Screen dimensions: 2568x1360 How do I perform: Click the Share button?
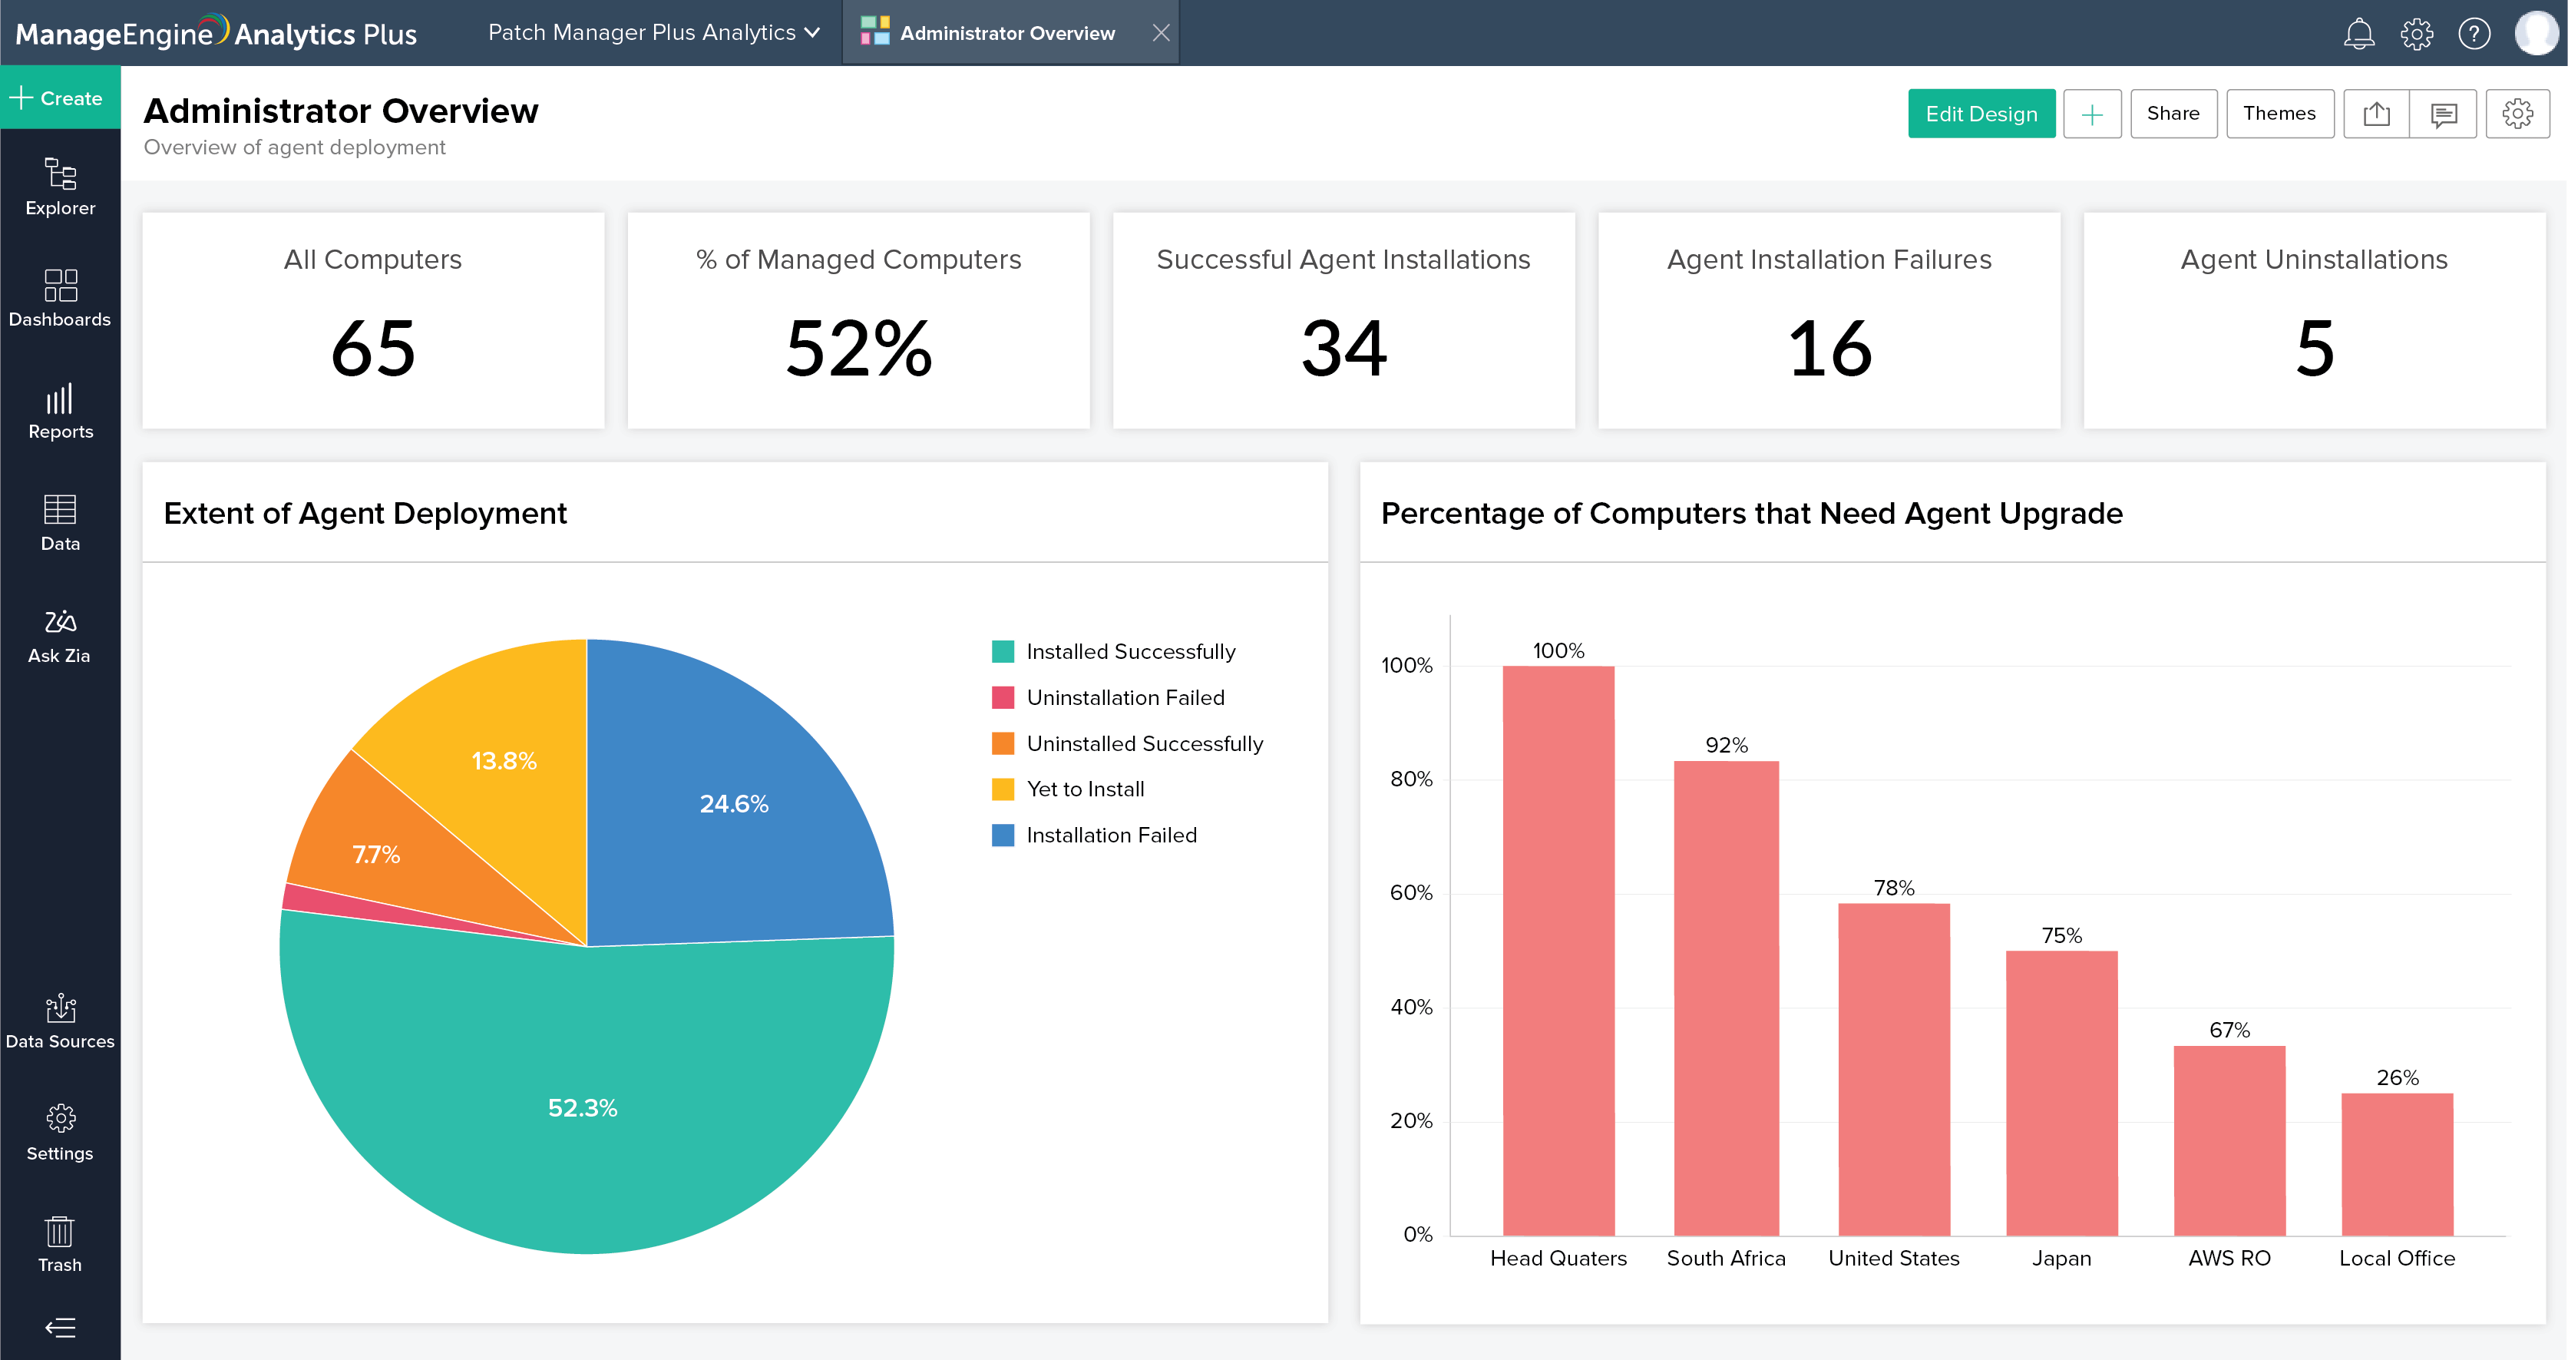(x=2174, y=114)
